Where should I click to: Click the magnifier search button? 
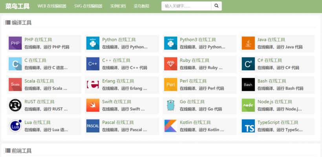click(x=216, y=6)
